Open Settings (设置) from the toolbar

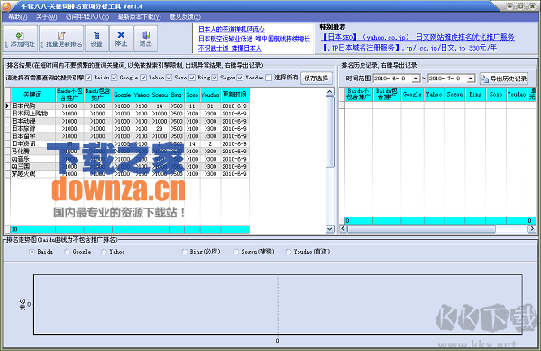[96, 39]
